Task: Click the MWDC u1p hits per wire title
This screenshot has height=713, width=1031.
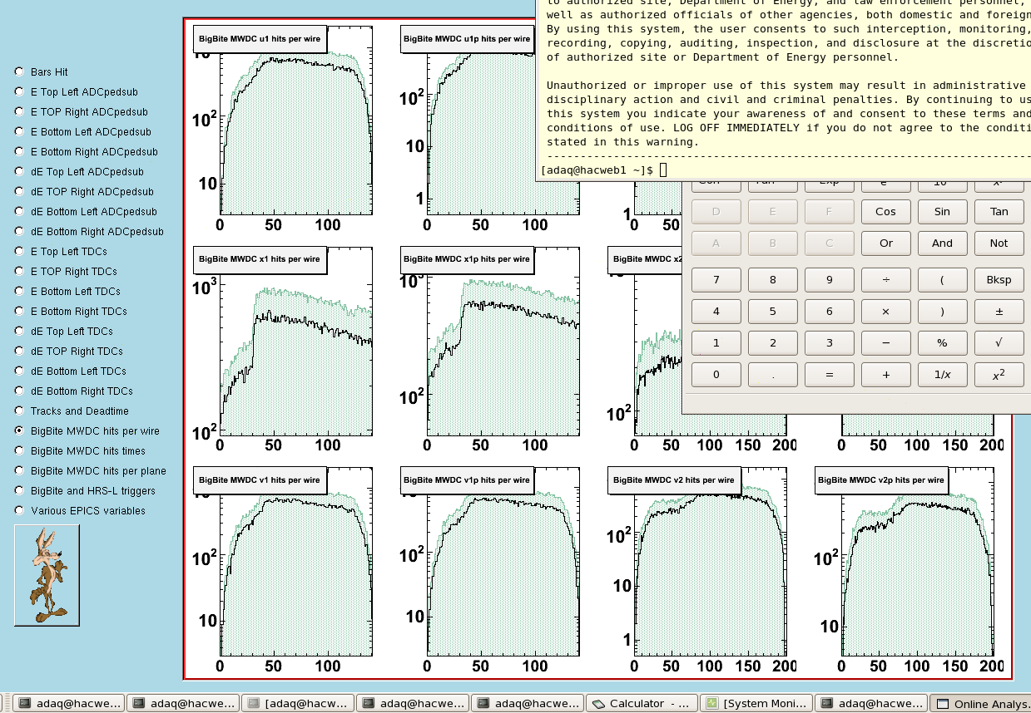Action: (x=467, y=39)
